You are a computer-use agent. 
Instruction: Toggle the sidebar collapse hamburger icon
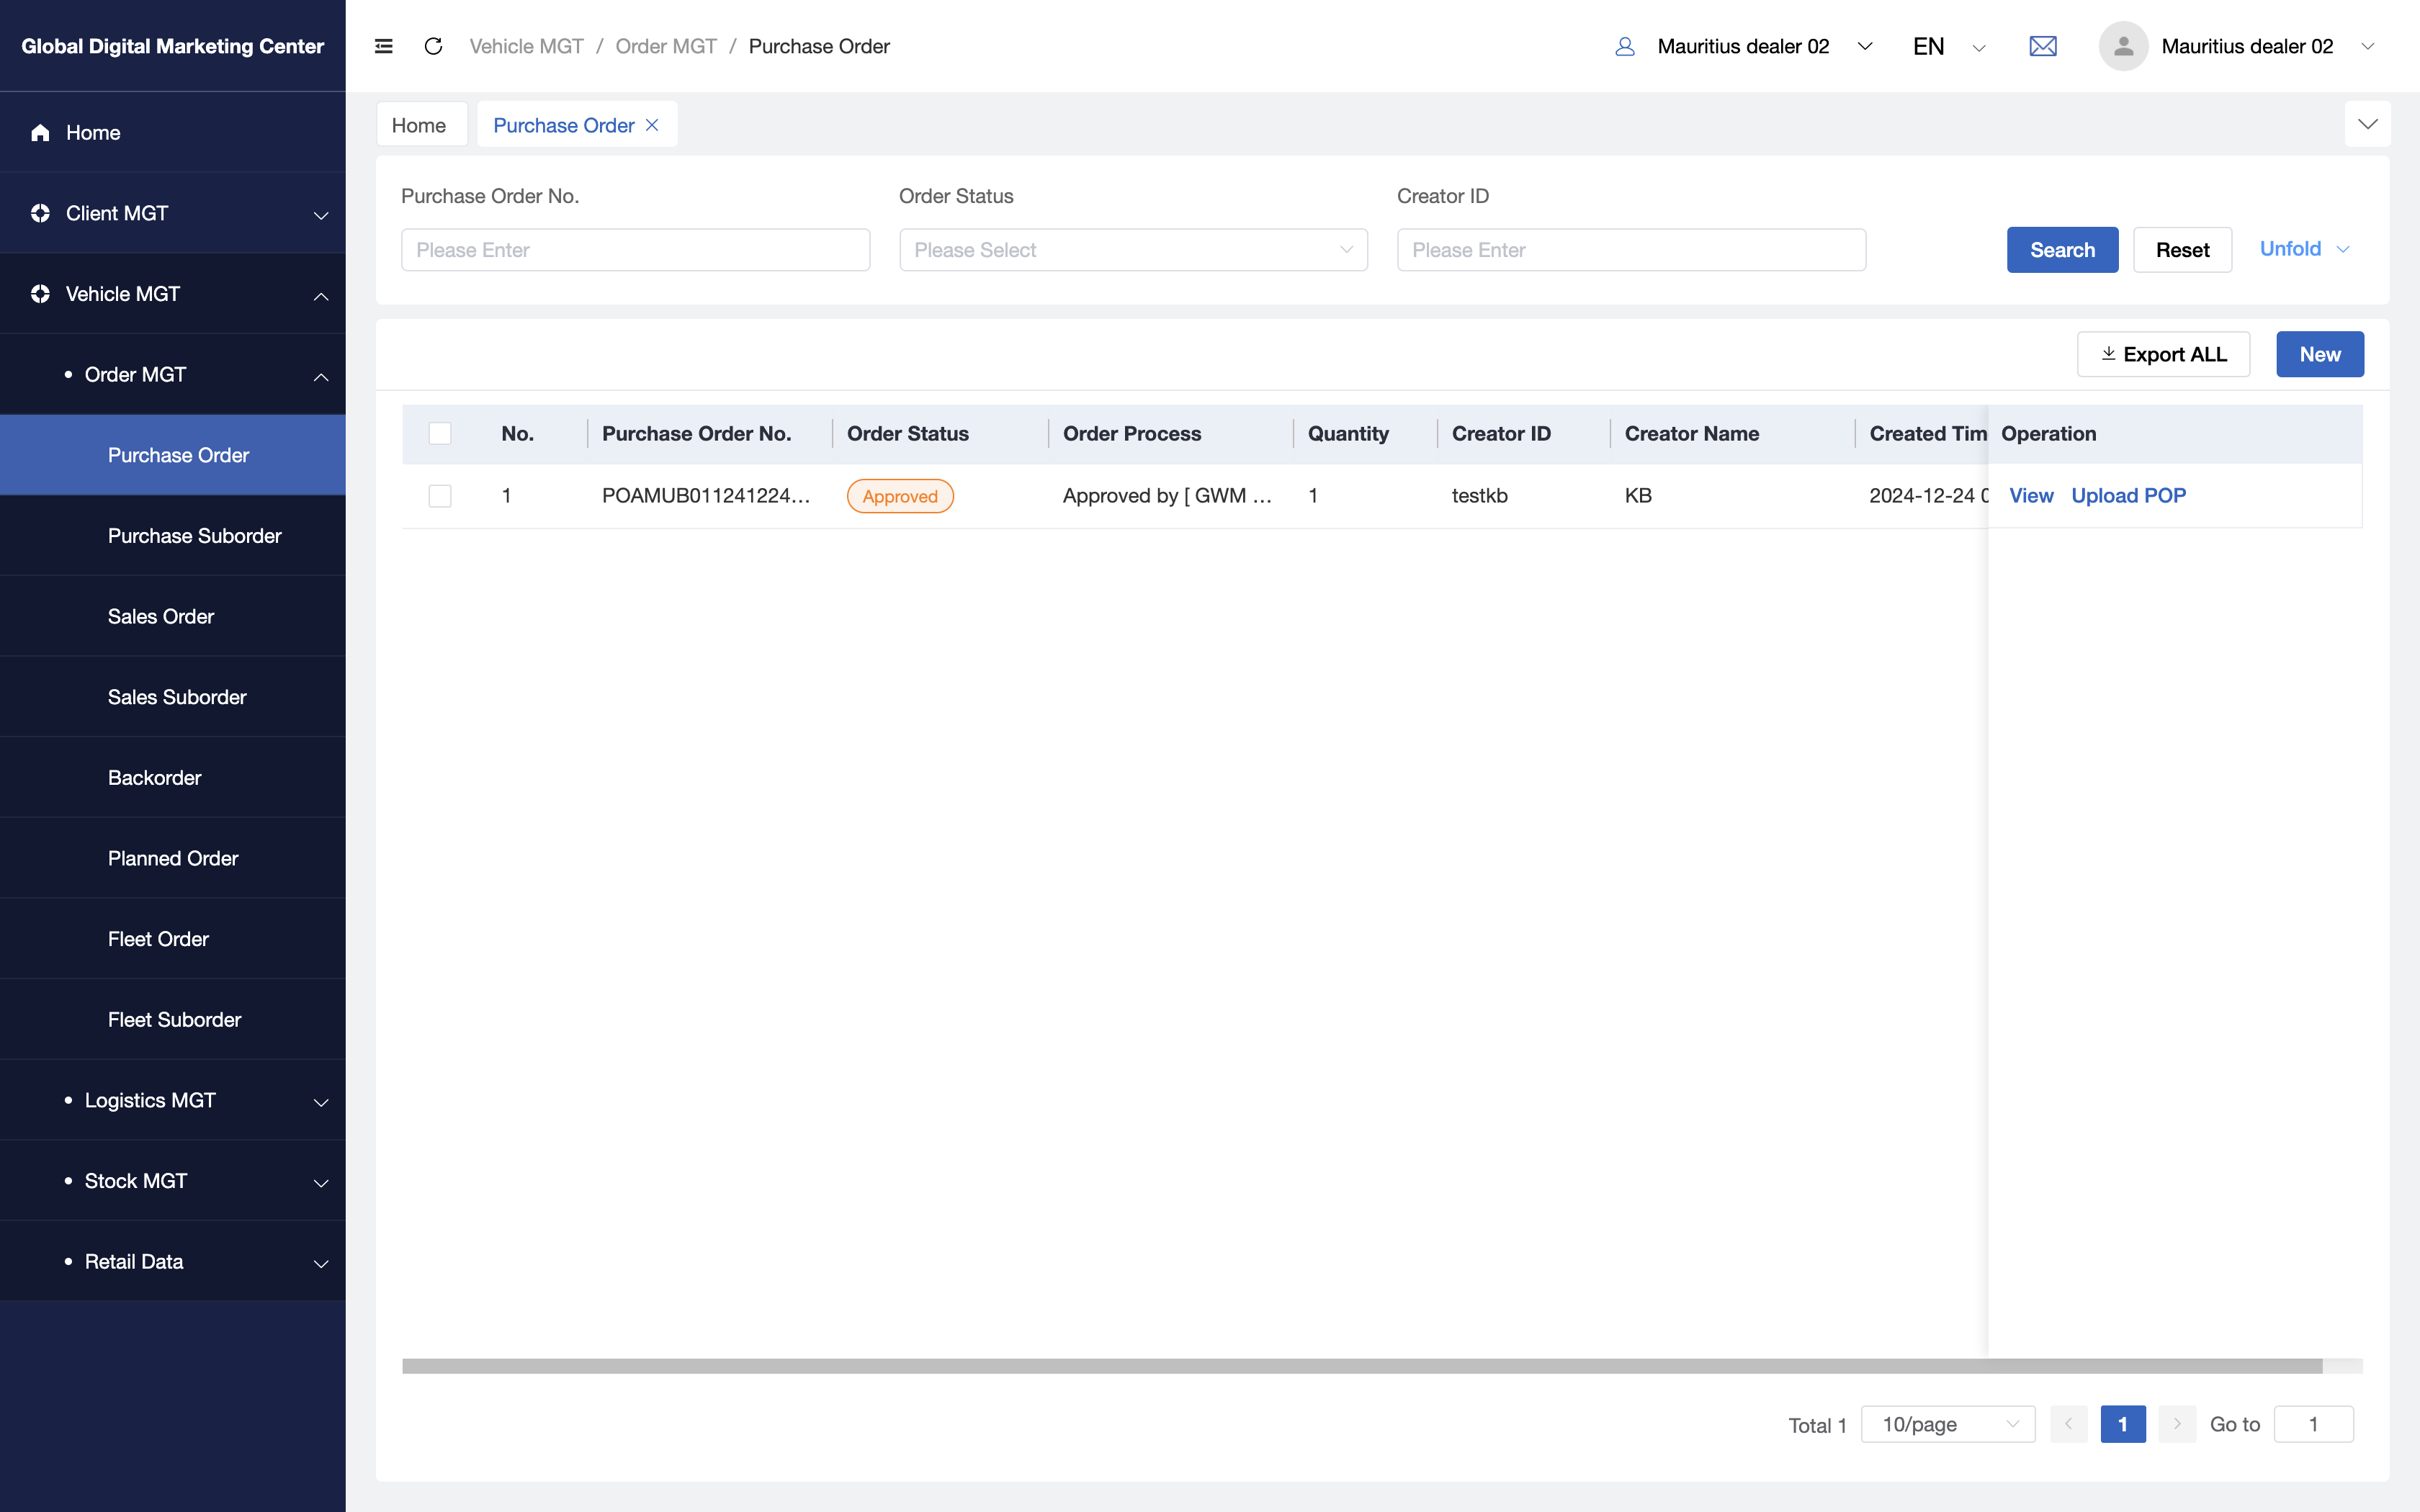383,46
